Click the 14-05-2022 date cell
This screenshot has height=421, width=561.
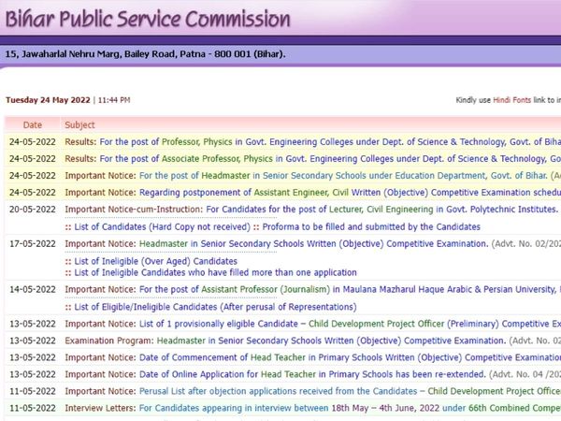tap(33, 290)
